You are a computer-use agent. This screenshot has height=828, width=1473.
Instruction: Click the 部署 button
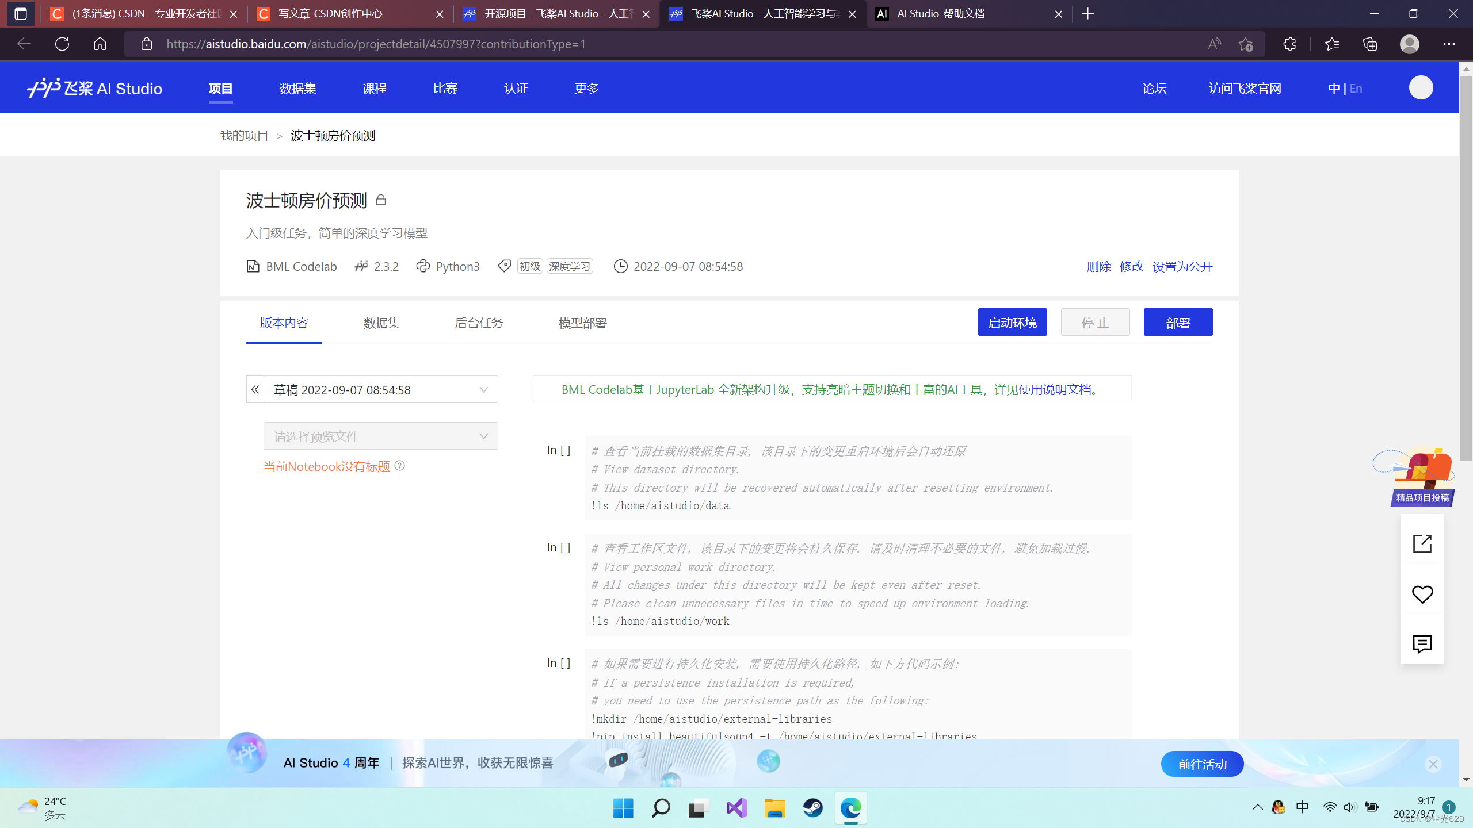(x=1178, y=322)
